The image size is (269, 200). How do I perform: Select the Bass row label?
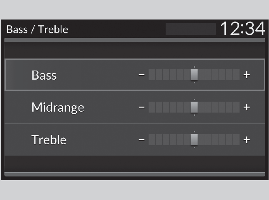point(44,75)
